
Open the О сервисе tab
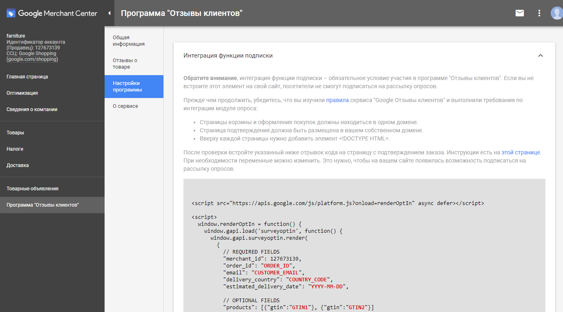(125, 106)
